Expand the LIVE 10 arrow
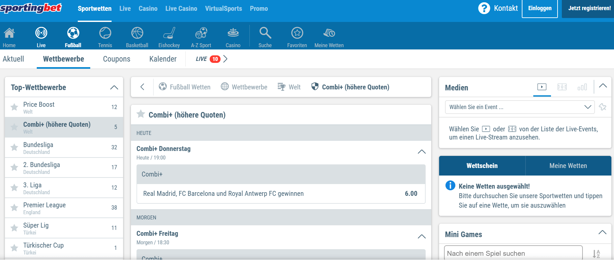Image resolution: width=614 pixels, height=261 pixels. [x=225, y=59]
